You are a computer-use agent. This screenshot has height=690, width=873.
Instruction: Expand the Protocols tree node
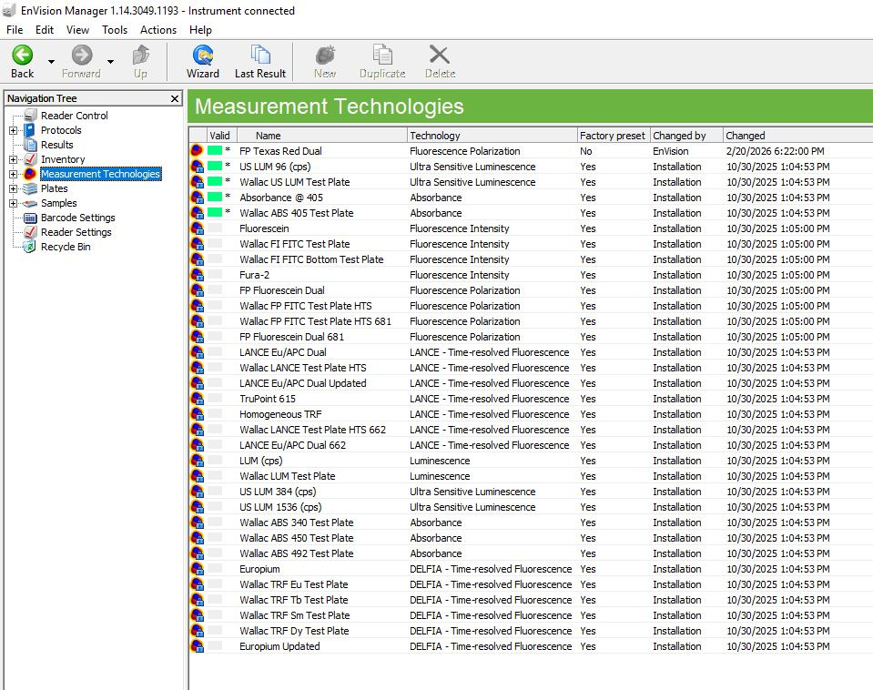13,130
